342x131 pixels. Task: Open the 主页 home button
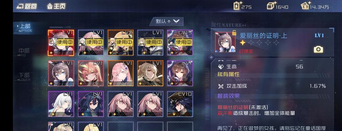(56, 6)
